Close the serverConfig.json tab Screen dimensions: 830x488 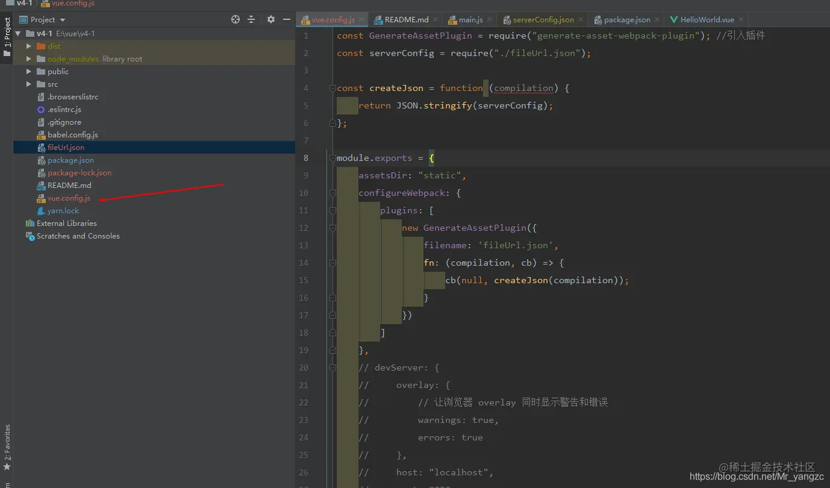tap(581, 20)
